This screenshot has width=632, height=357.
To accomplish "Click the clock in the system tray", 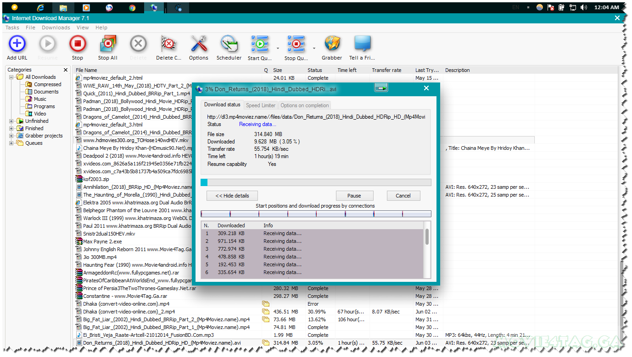I will (x=606, y=7).
